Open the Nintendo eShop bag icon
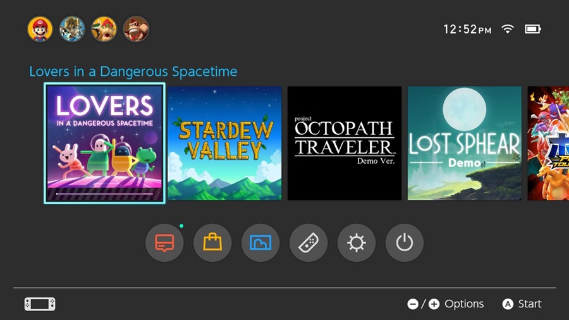 212,243
